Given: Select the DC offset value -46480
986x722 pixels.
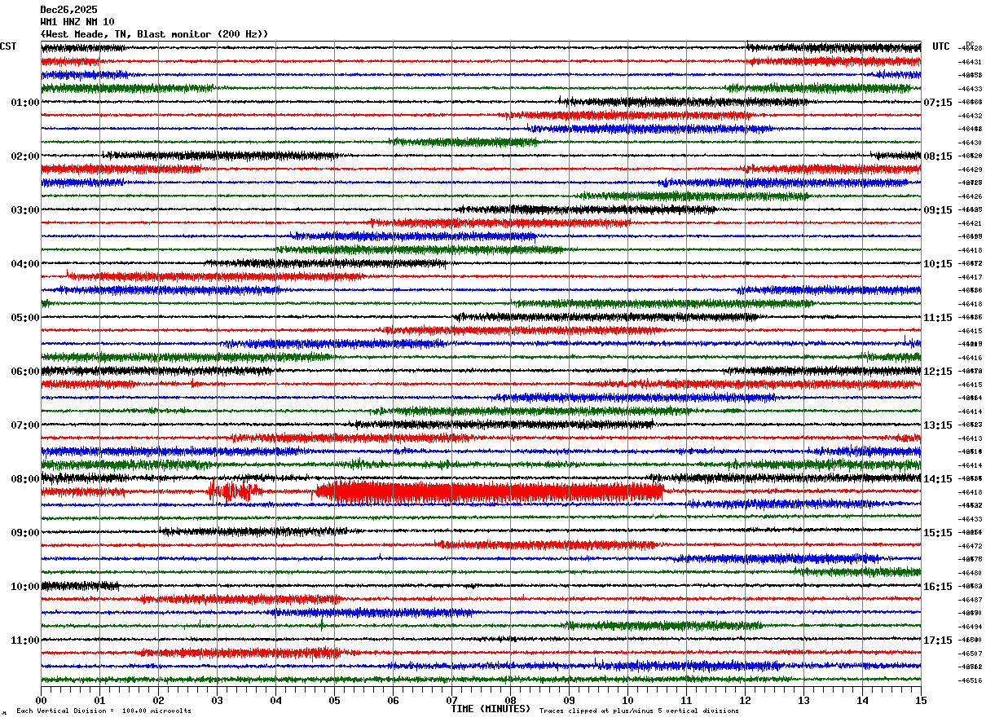Looking at the screenshot, I should pos(971,573).
